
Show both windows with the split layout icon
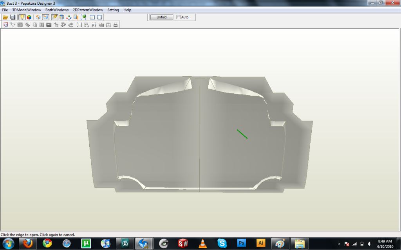92,17
